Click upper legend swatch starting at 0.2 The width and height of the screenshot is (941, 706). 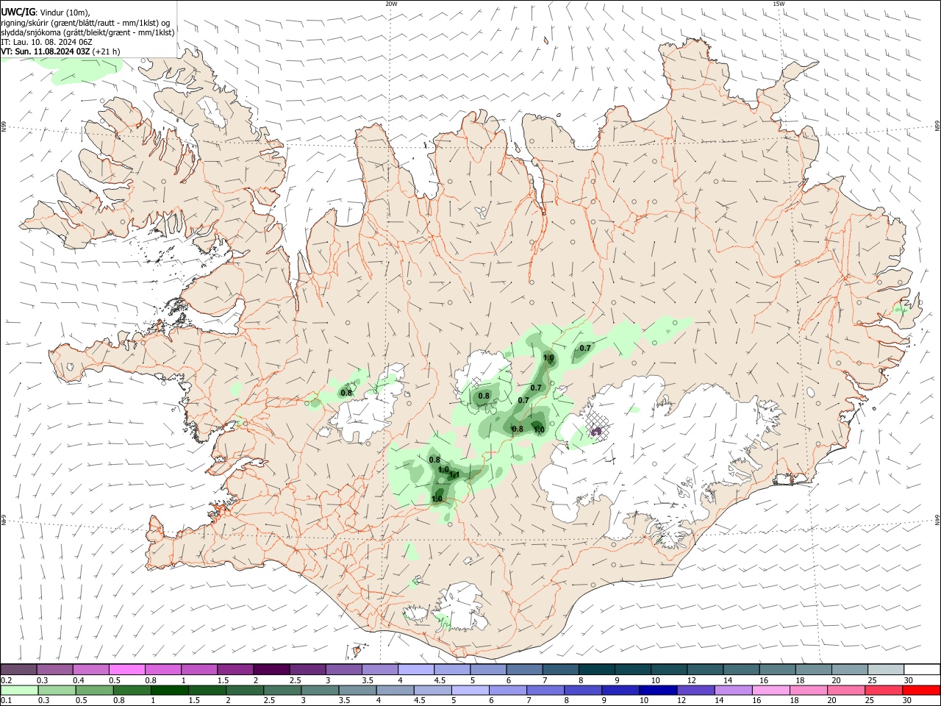[x=18, y=669]
